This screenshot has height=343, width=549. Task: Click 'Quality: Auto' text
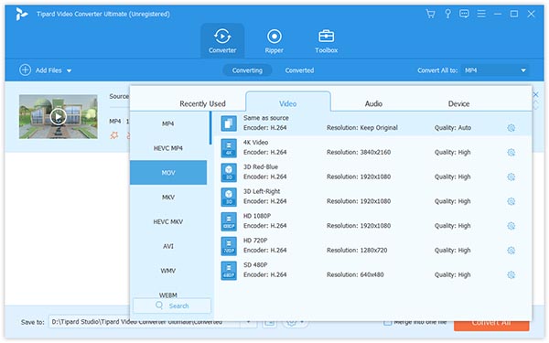point(453,128)
